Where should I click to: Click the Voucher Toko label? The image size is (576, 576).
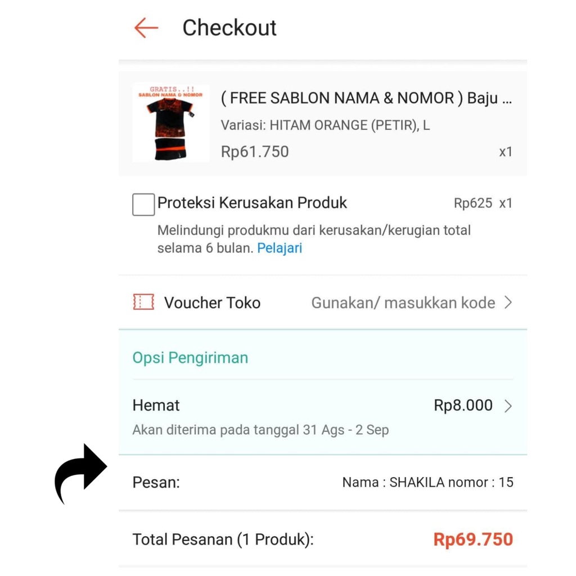click(x=212, y=303)
